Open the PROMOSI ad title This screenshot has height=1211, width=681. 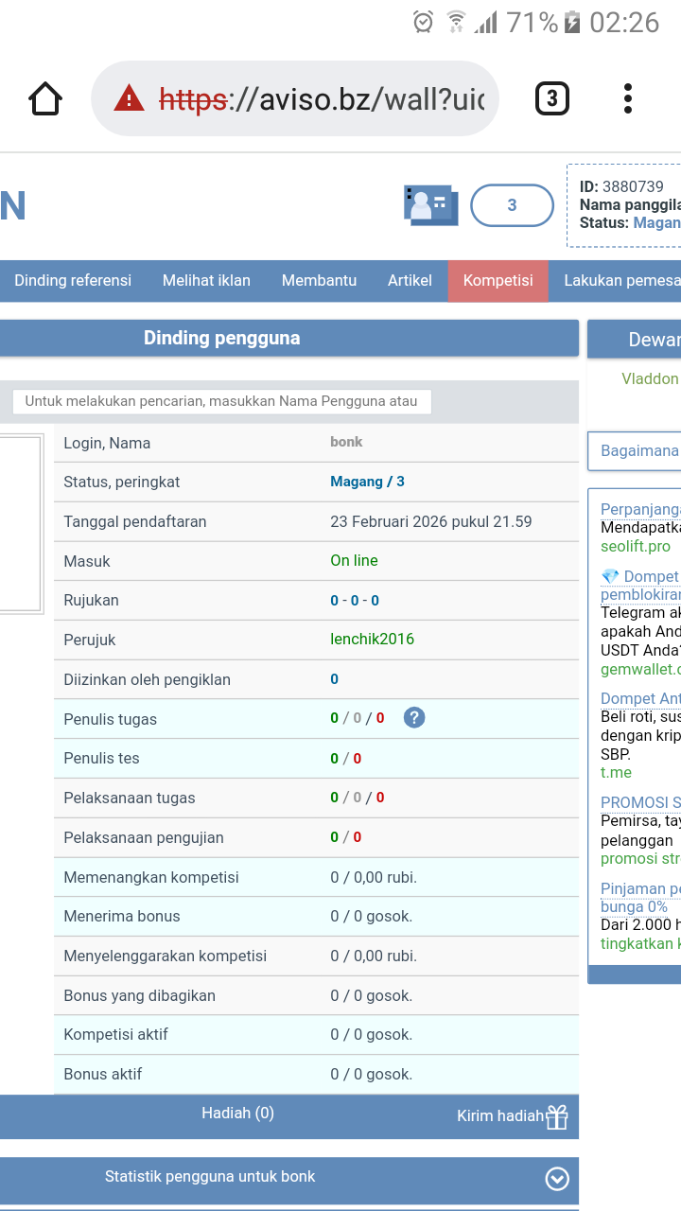click(640, 803)
